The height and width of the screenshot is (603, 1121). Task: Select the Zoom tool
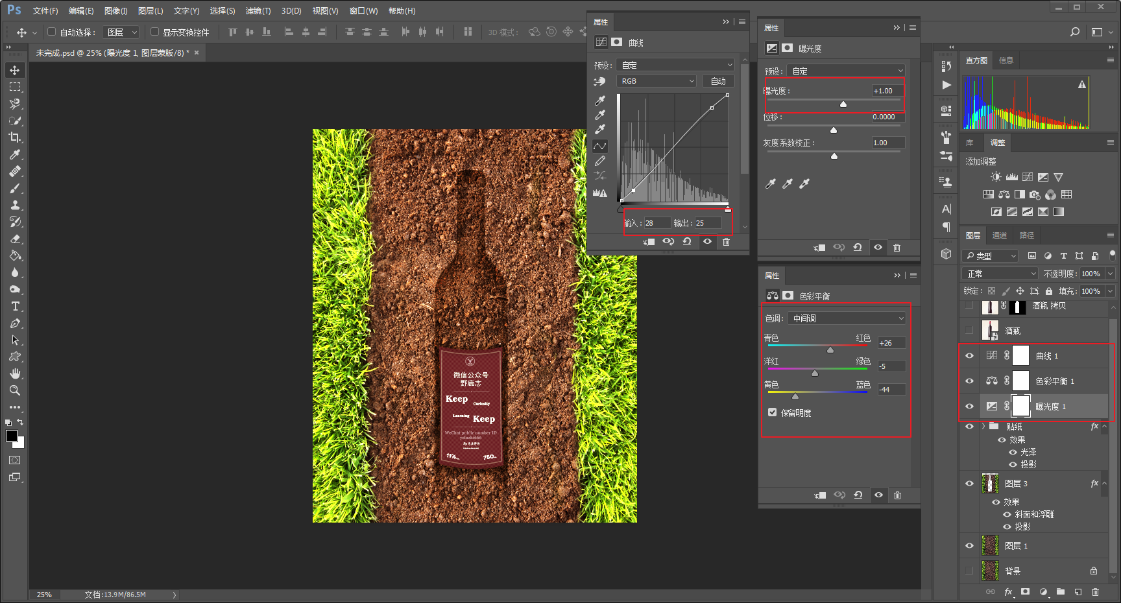coord(15,390)
